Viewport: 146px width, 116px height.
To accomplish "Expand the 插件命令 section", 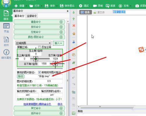I will point(39,113).
